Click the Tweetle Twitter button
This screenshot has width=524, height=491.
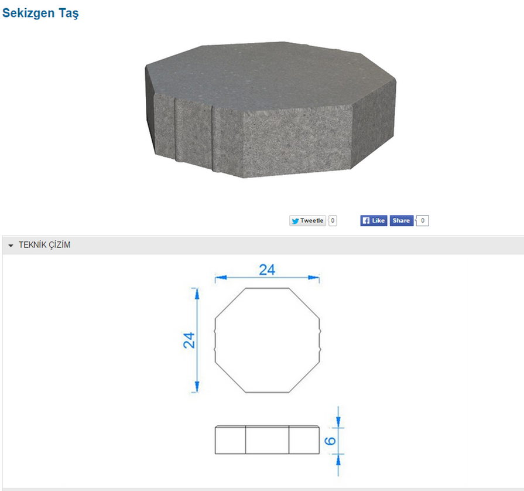point(307,221)
